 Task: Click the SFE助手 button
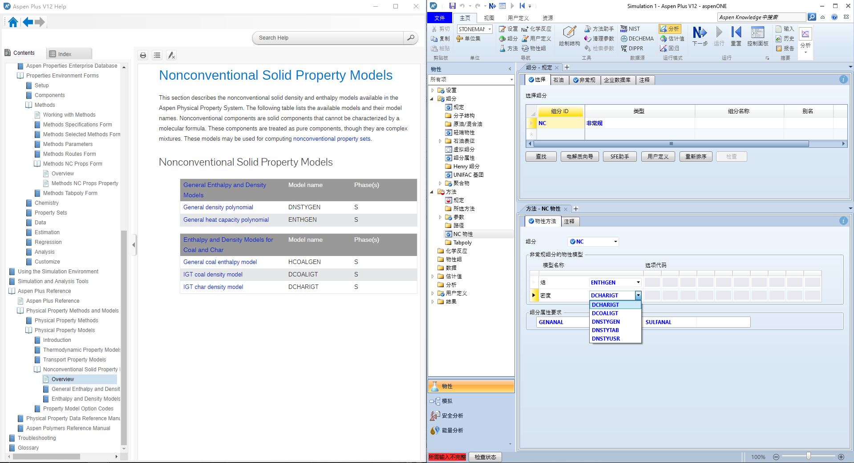[x=620, y=157]
